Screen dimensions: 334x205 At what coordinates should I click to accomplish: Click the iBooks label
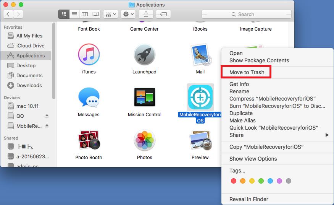pyautogui.click(x=200, y=29)
